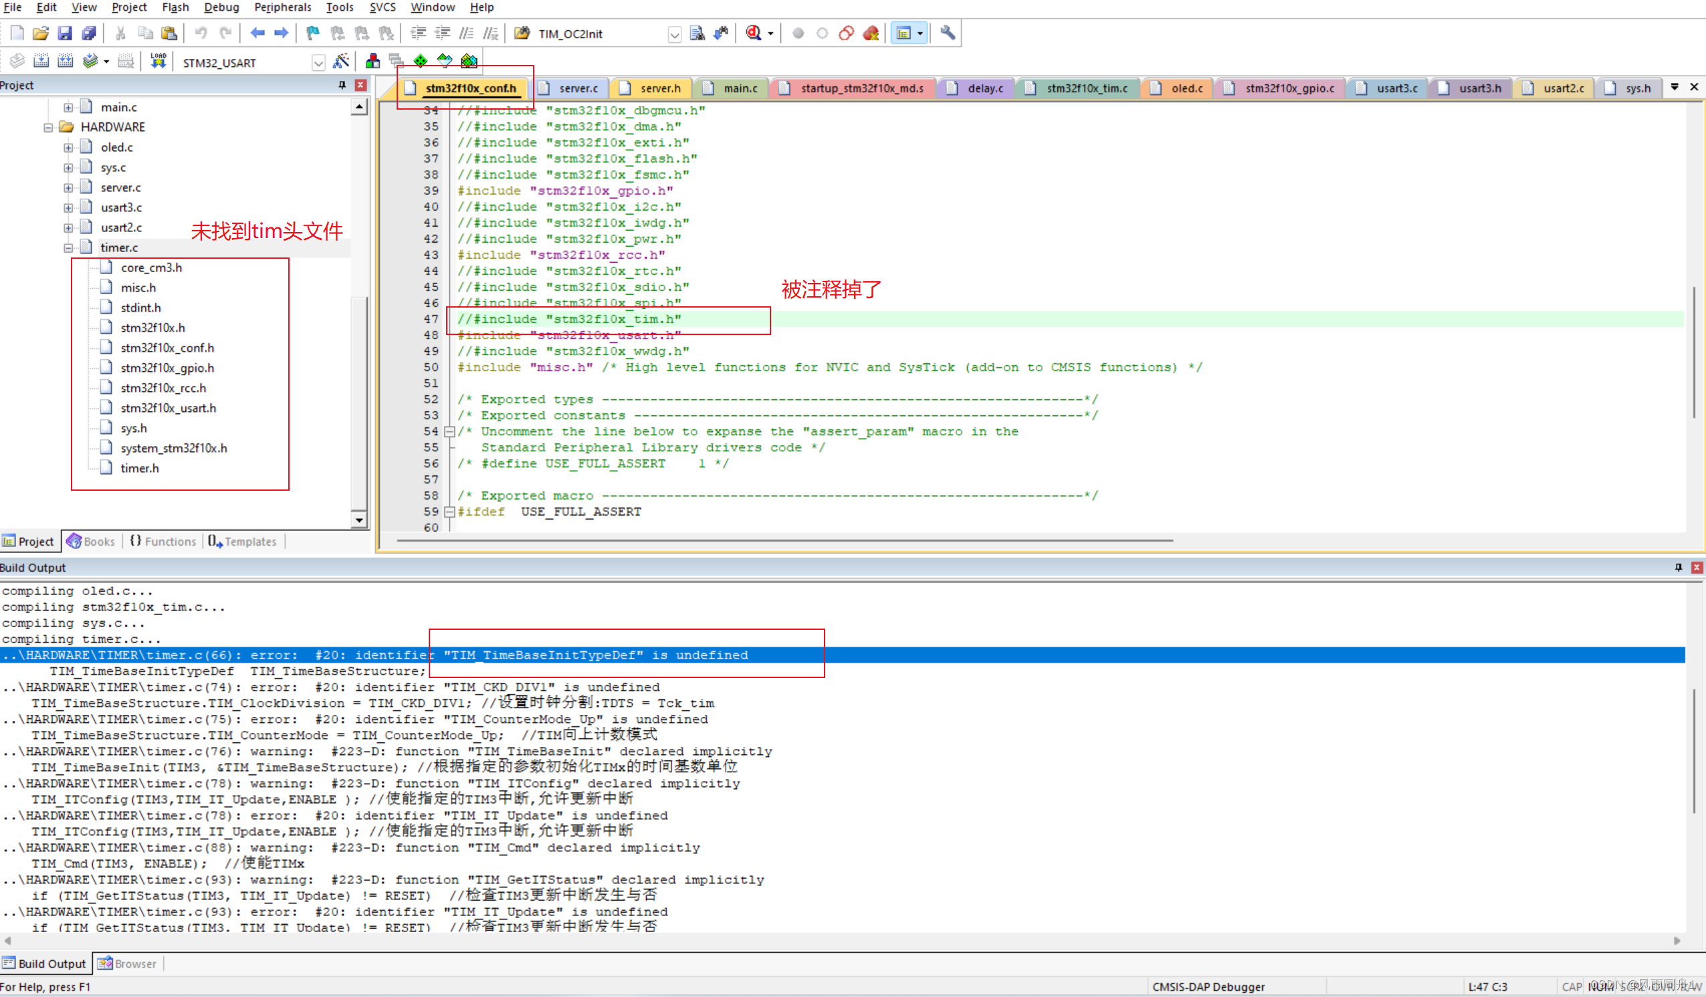This screenshot has height=997, width=1706.
Task: Open timer.h in the project tree
Action: (140, 468)
